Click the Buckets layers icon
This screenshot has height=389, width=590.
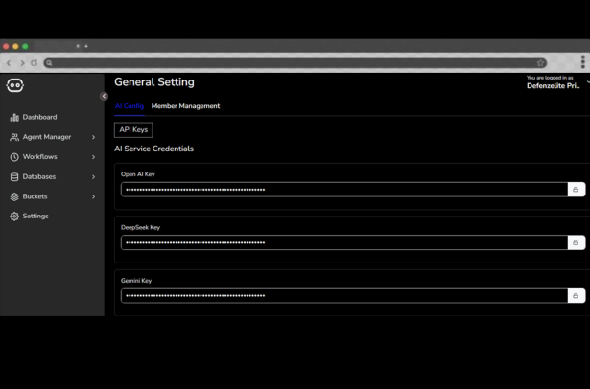click(x=14, y=196)
